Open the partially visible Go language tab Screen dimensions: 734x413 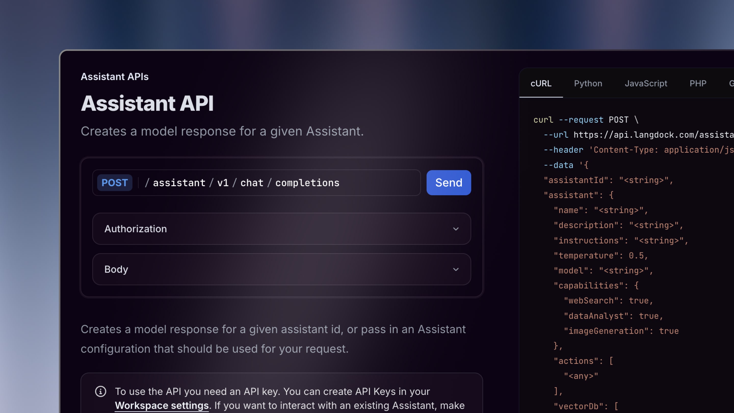731,83
